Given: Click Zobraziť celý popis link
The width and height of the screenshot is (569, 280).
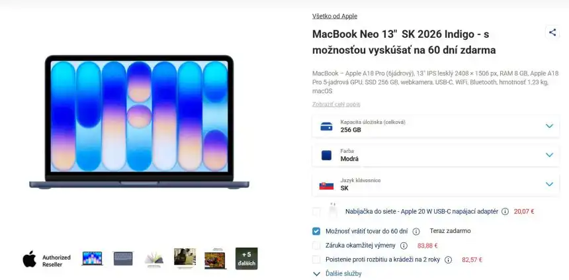Looking at the screenshot, I should [336, 104].
